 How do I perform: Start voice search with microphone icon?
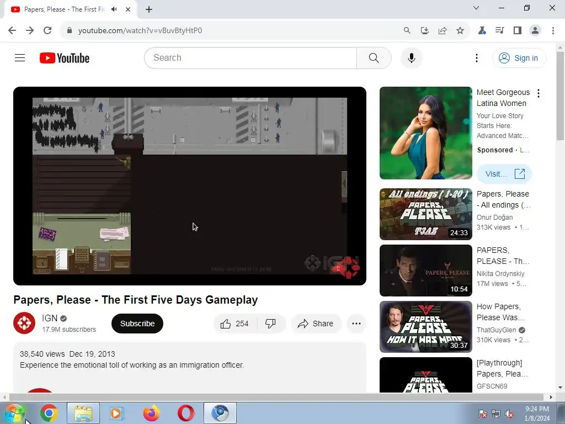click(411, 57)
